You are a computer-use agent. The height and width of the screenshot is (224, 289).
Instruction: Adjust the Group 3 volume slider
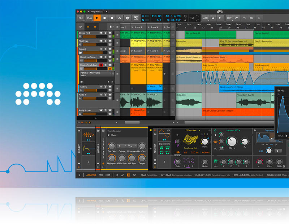click(x=95, y=53)
